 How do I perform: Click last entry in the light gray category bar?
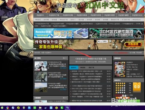pos(136,20)
